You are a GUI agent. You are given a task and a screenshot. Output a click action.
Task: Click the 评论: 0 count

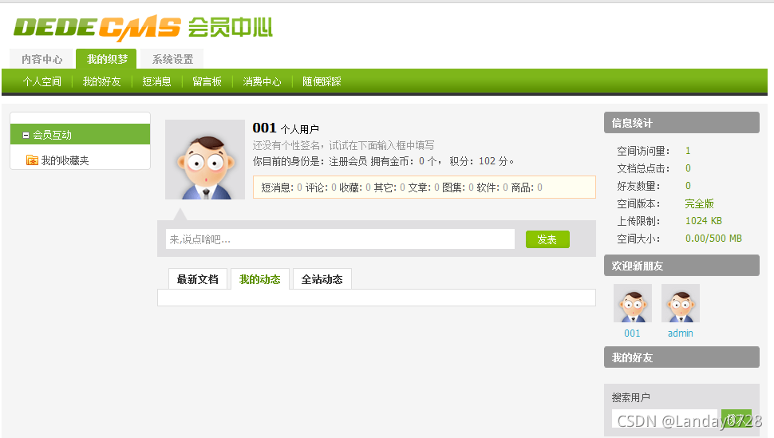coord(320,187)
